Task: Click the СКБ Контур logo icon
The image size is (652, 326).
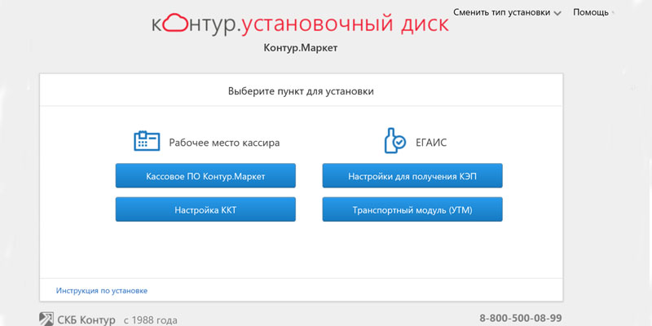Action: point(46,319)
